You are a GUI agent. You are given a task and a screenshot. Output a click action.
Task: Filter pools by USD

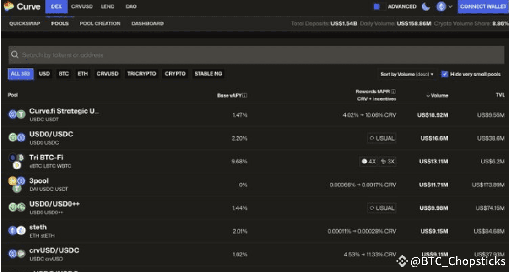pos(44,74)
